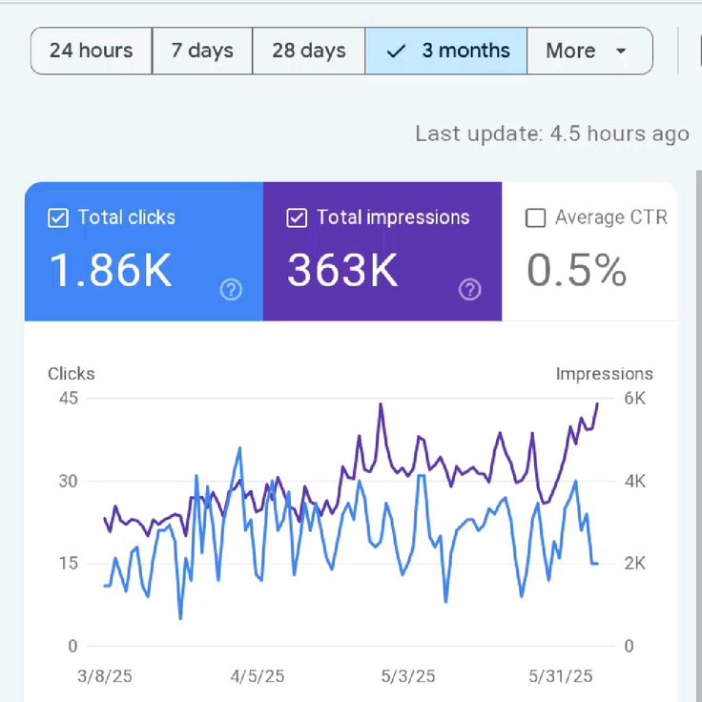Click the 5/31/25 date label
Viewport: 702px width, 702px height.
tap(561, 676)
